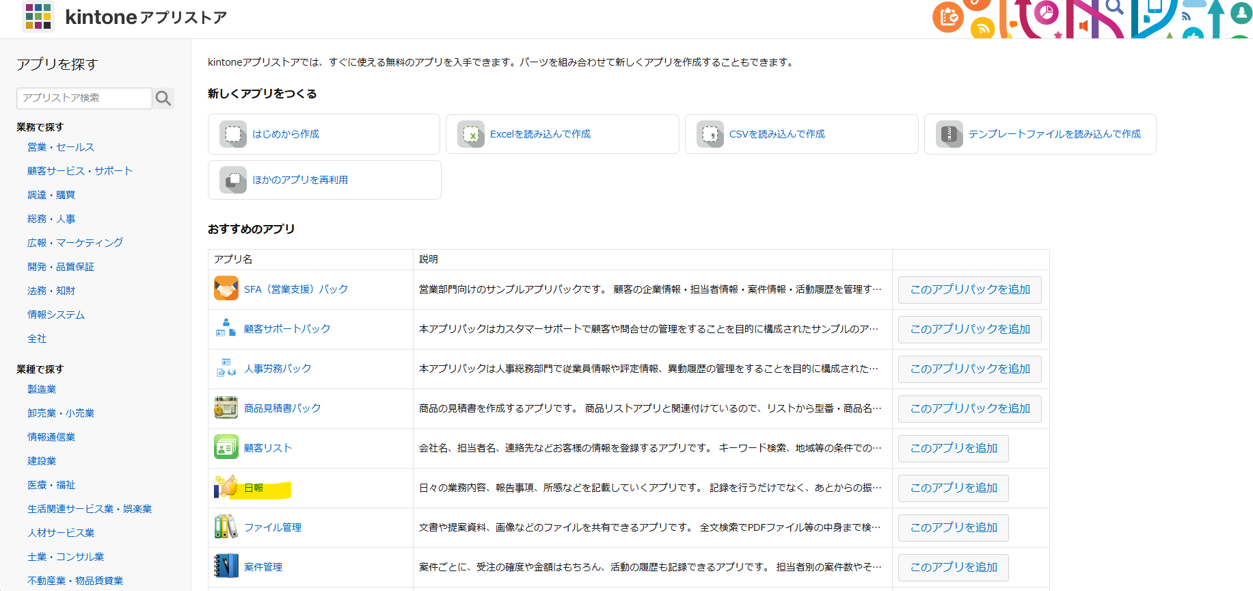1253x591 pixels.
Task: Open SFA（営業支援）パック app name link
Action: click(296, 289)
